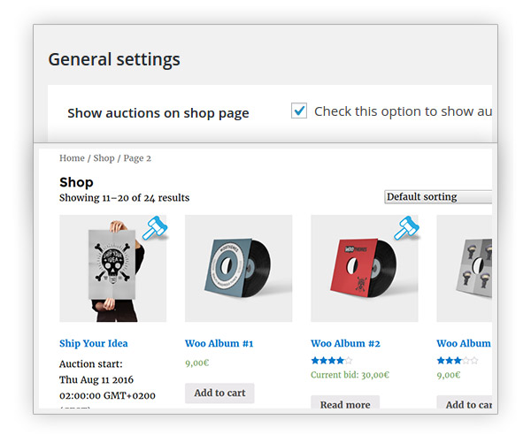Click the auction gavel icon on Ship Your Idea

tap(155, 228)
